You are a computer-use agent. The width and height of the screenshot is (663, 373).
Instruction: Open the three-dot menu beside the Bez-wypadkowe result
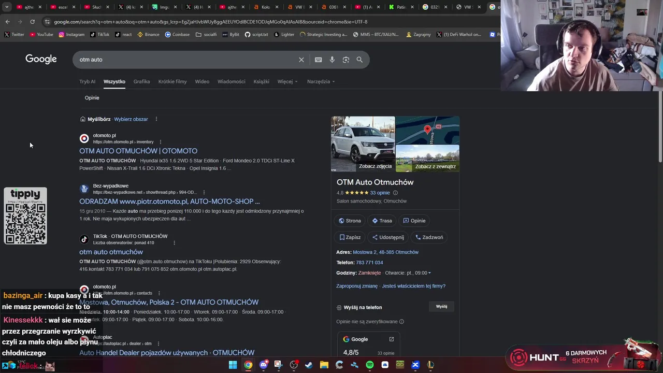click(204, 192)
